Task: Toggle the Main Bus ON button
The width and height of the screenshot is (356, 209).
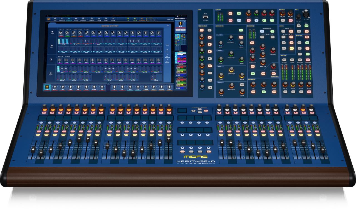Action: pyautogui.click(x=263, y=92)
